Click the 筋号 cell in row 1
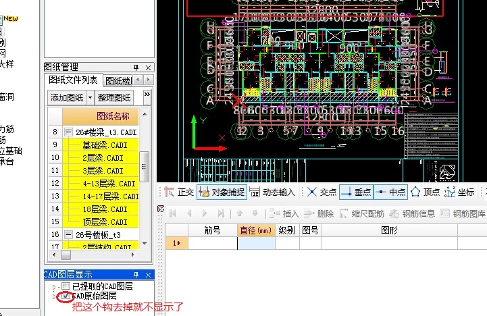This screenshot has width=487, height=316. pyautogui.click(x=213, y=243)
